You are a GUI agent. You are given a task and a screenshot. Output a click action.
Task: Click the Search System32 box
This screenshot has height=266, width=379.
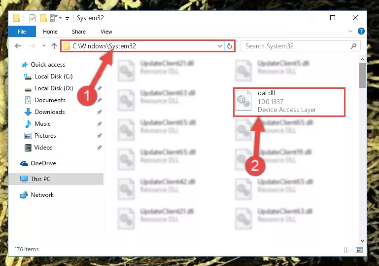pyautogui.click(x=301, y=46)
